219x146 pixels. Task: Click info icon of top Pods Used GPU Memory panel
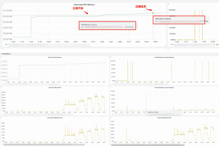tap(3, 4)
